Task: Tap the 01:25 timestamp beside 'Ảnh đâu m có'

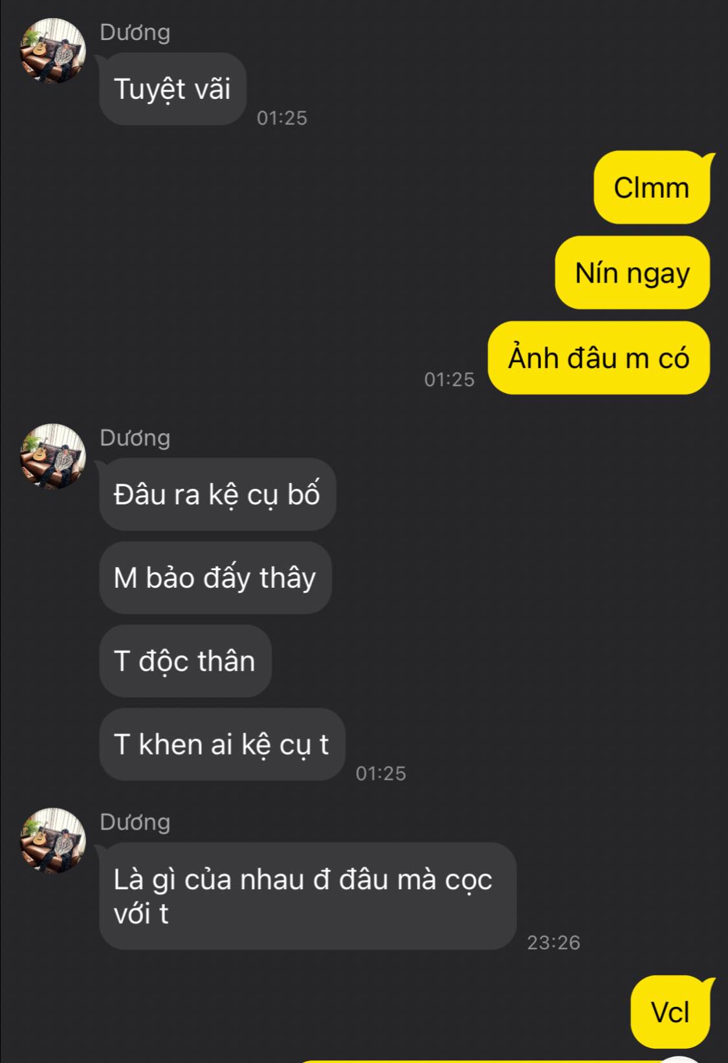Action: (x=449, y=379)
